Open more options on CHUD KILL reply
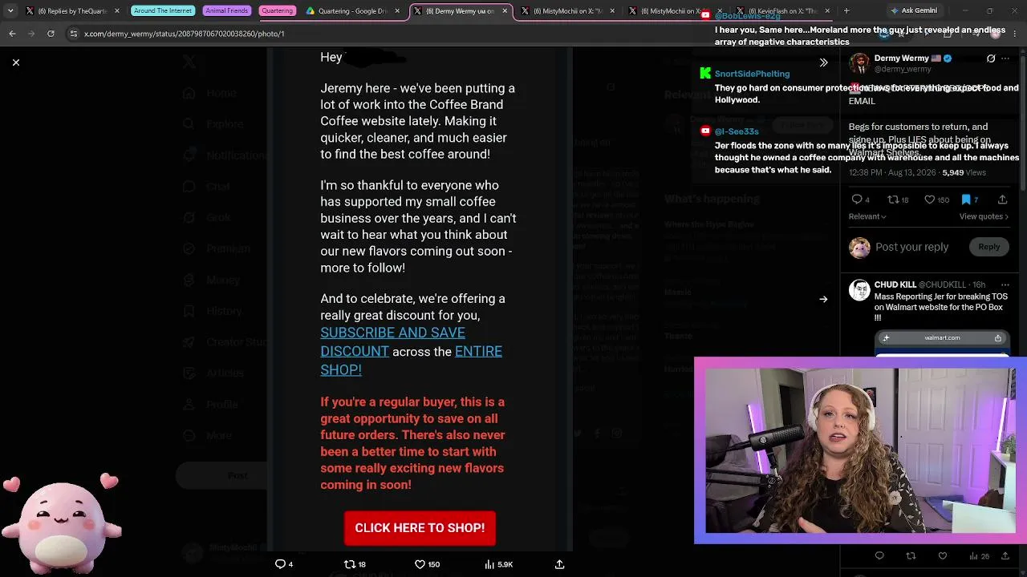Viewport: 1027px width, 577px height. [1005, 284]
